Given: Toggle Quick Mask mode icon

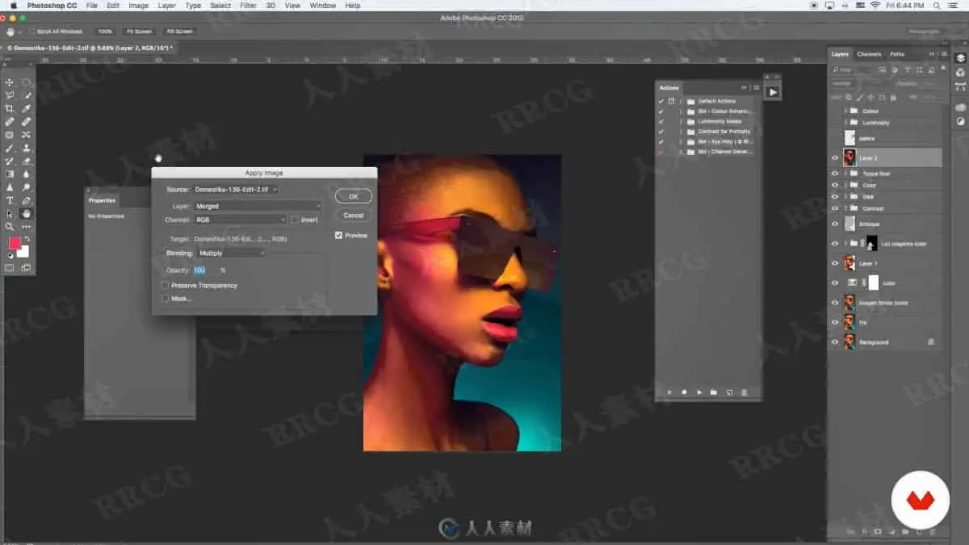Looking at the screenshot, I should coord(10,268).
